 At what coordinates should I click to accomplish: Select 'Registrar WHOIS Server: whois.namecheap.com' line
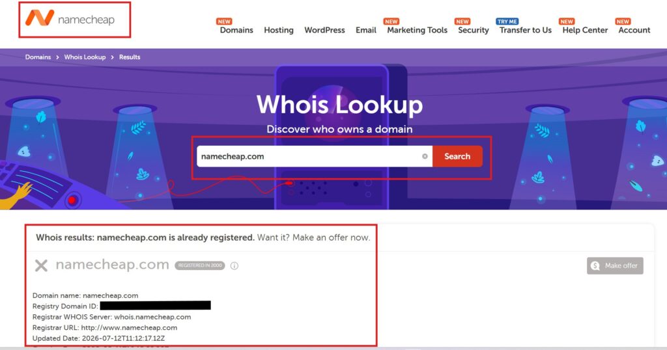(x=111, y=317)
